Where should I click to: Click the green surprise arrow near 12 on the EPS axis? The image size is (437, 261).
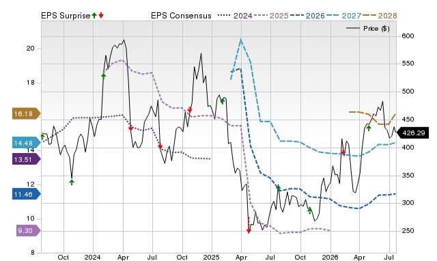click(72, 182)
